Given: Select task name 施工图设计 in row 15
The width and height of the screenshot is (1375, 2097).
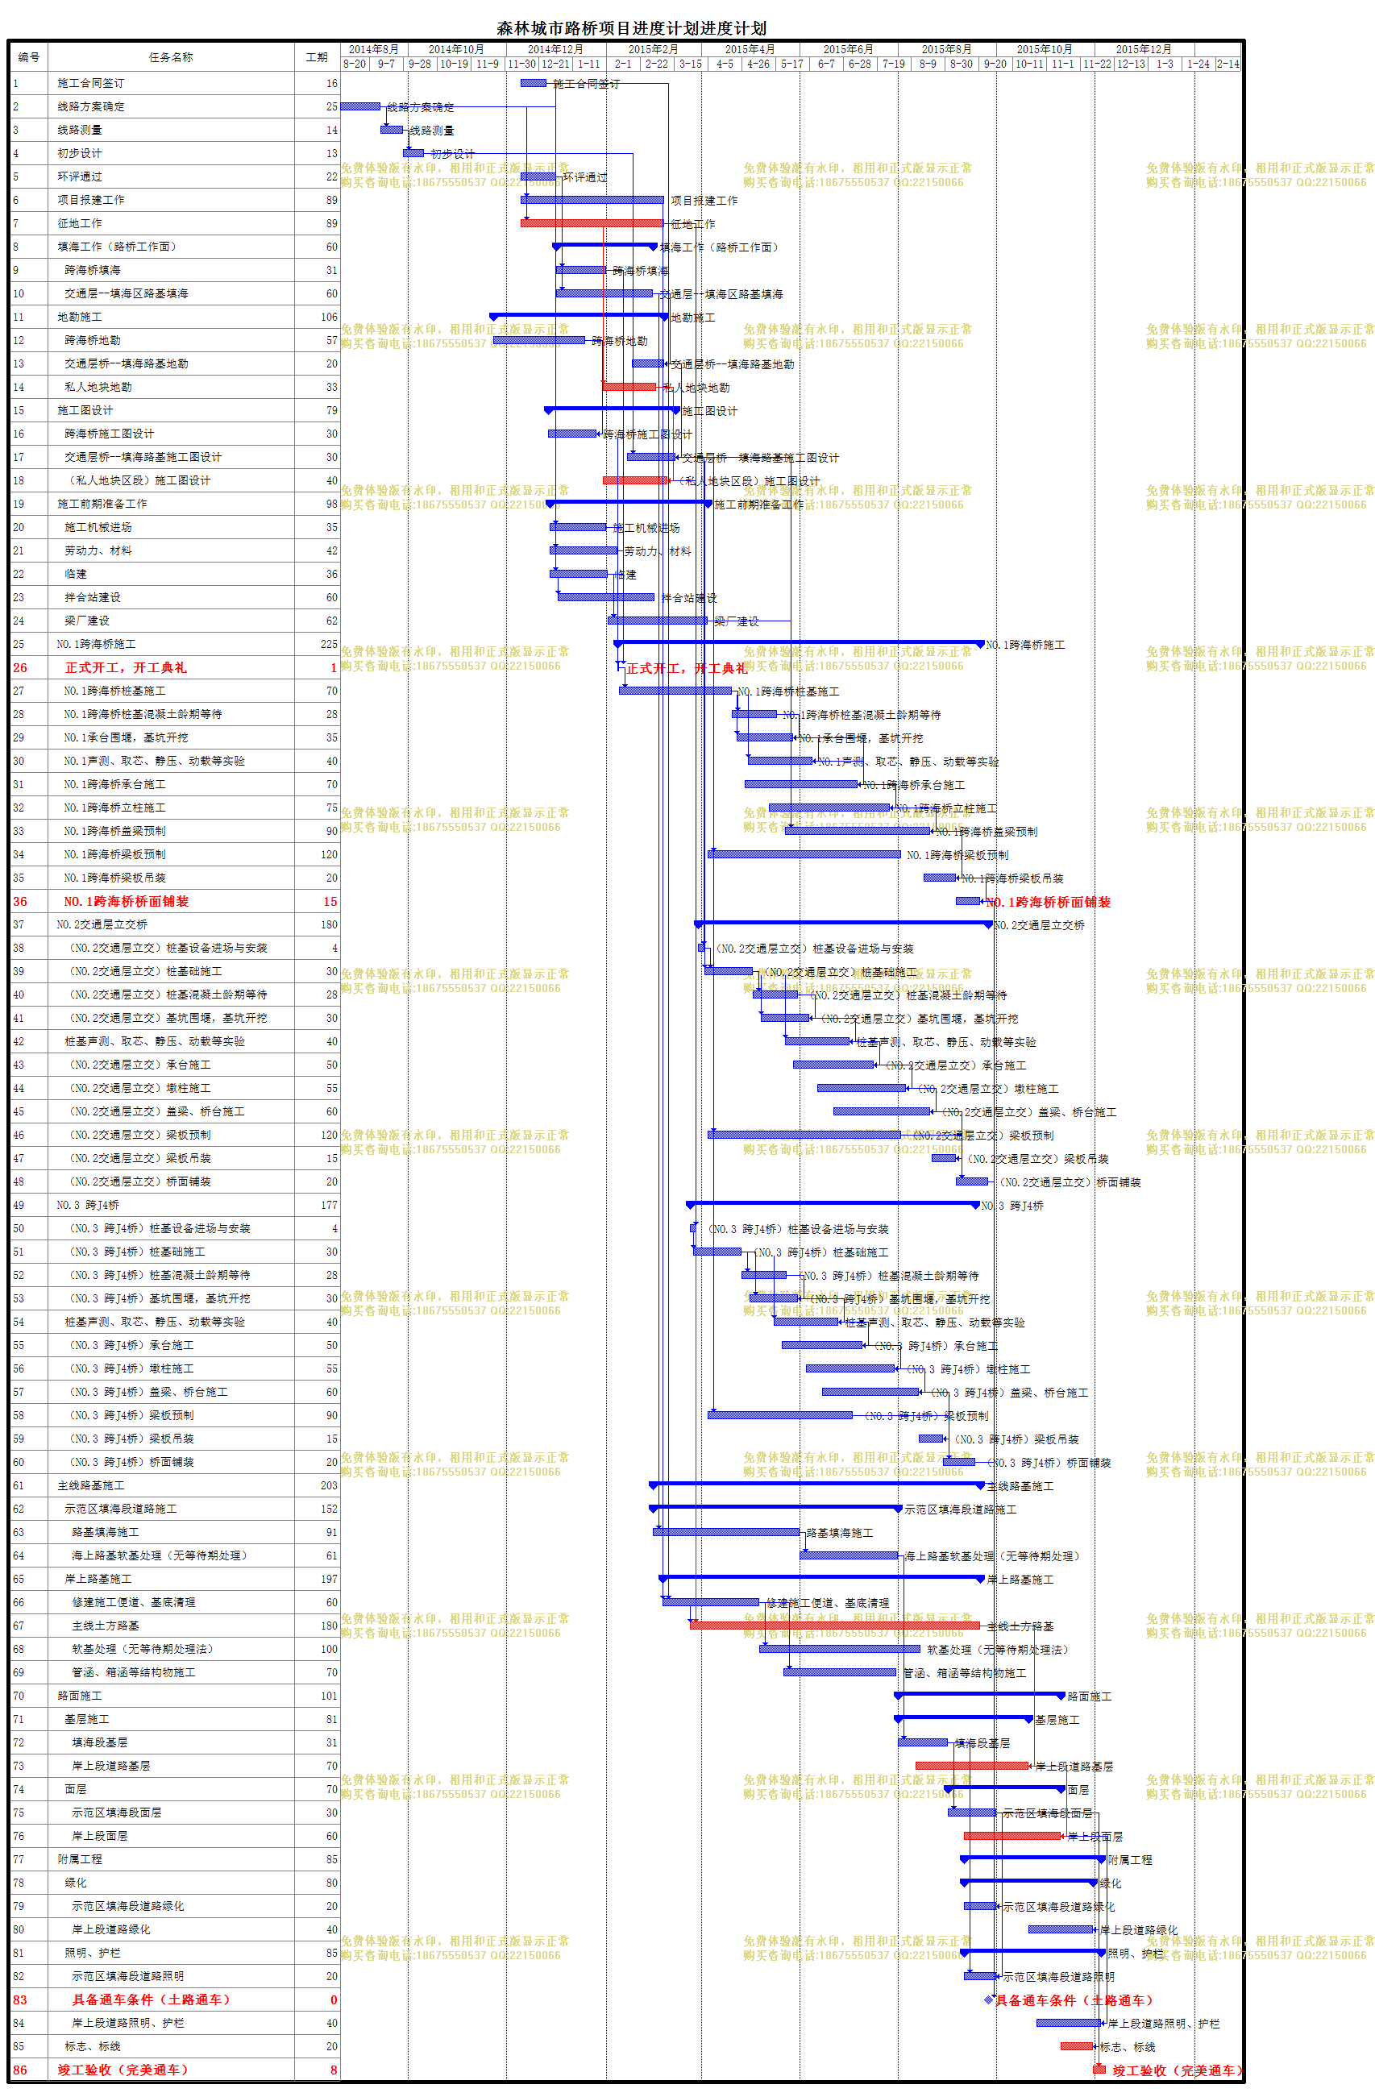Looking at the screenshot, I should click(x=85, y=409).
